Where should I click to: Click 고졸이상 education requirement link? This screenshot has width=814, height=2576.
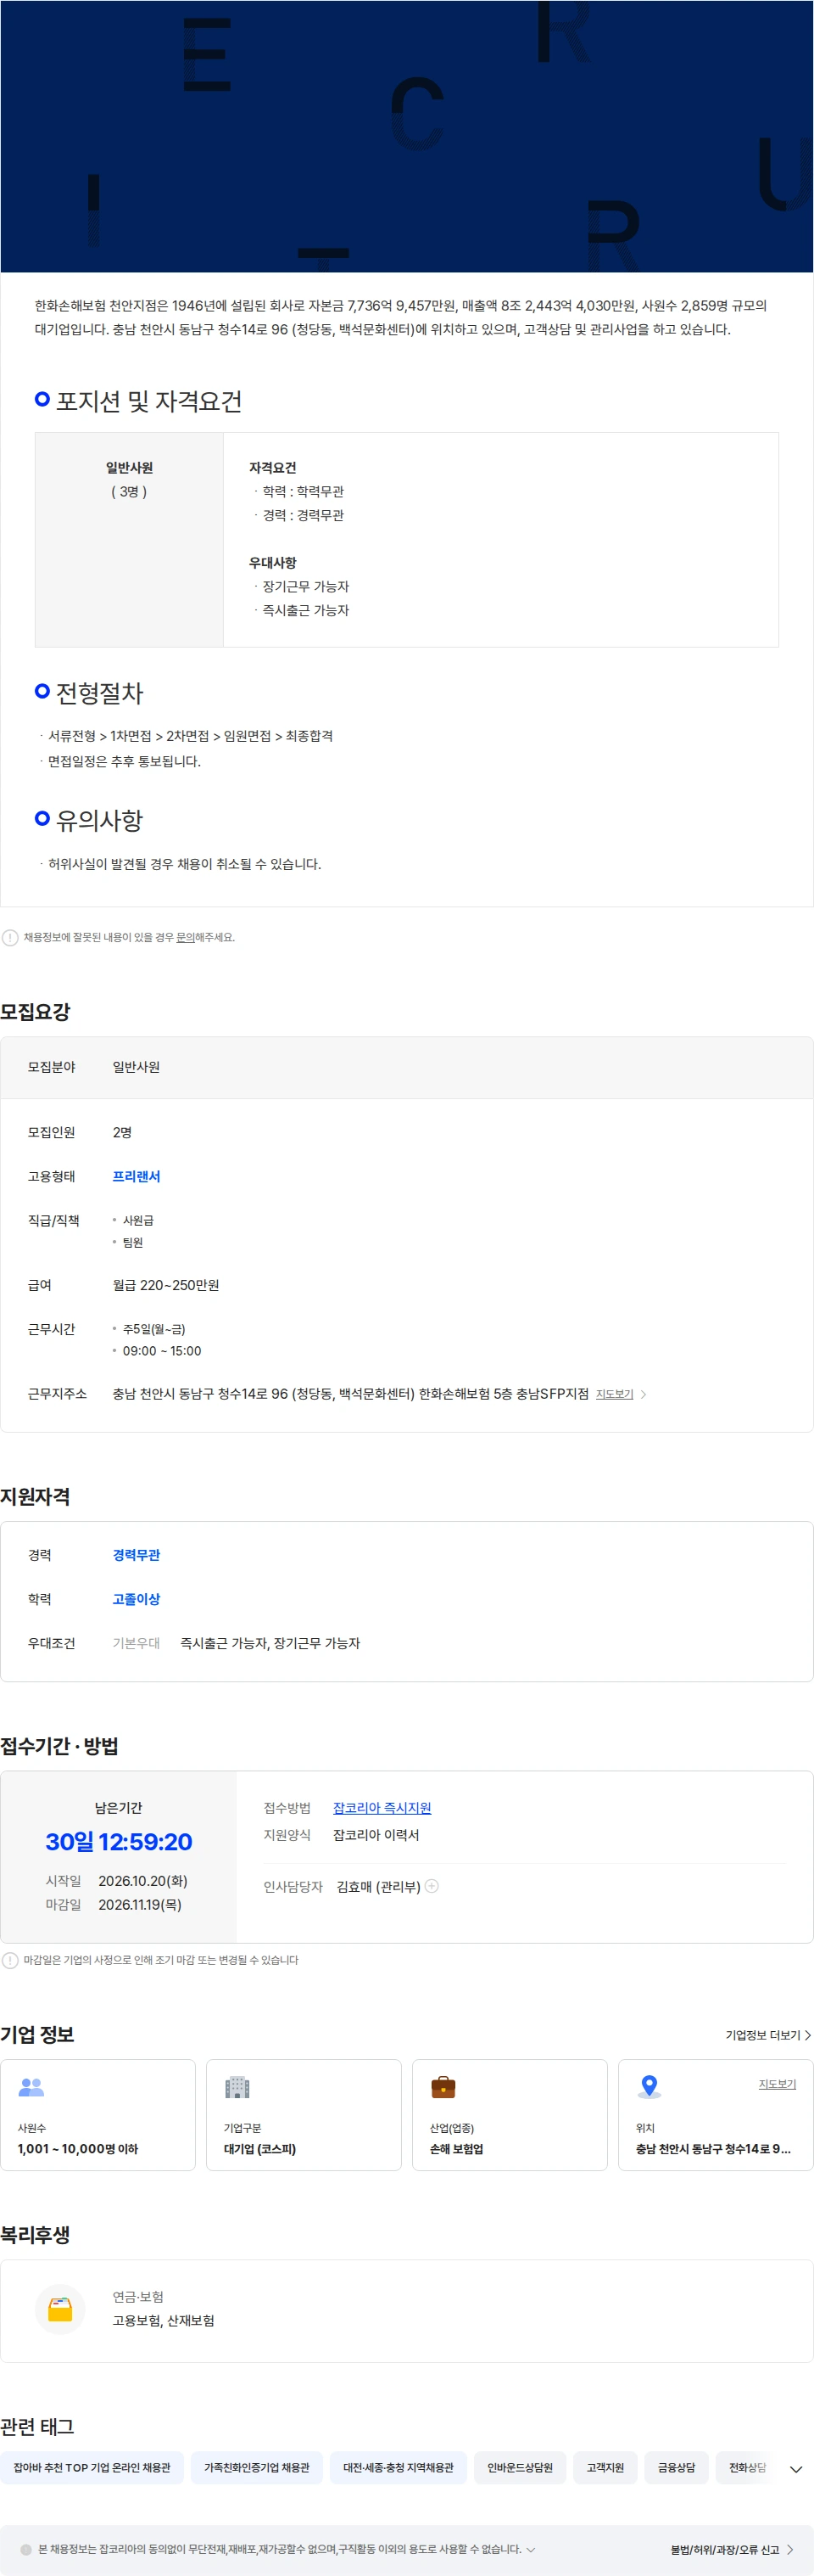coord(136,1599)
